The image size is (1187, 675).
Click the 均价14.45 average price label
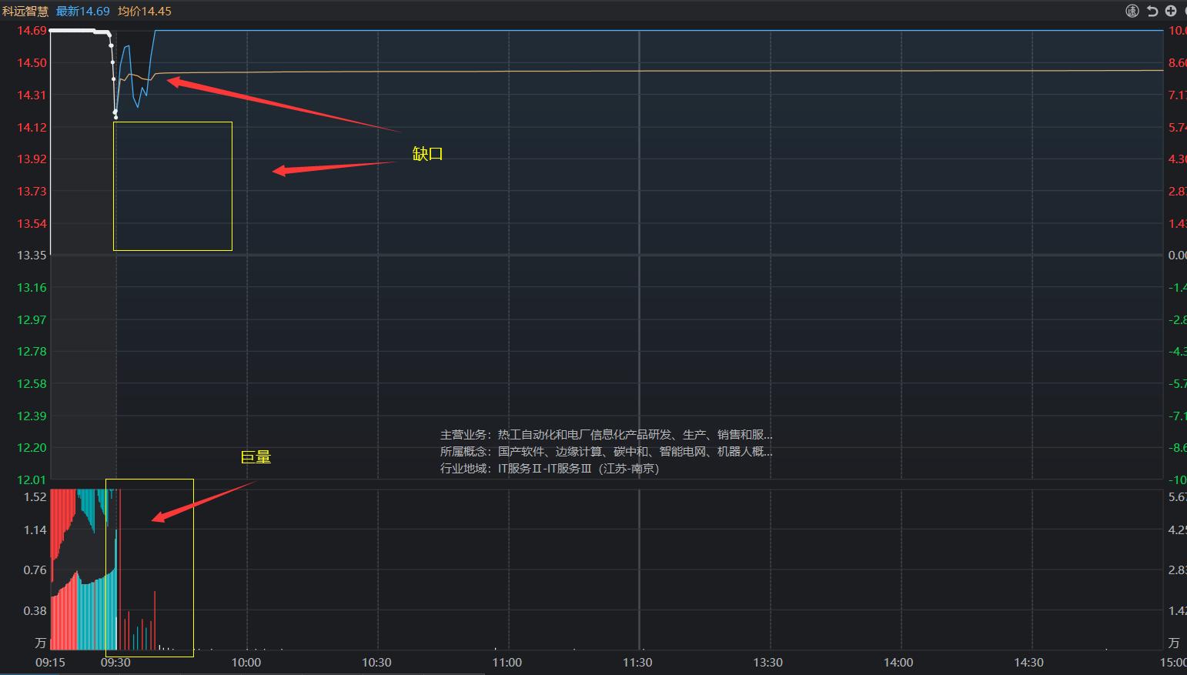point(145,12)
